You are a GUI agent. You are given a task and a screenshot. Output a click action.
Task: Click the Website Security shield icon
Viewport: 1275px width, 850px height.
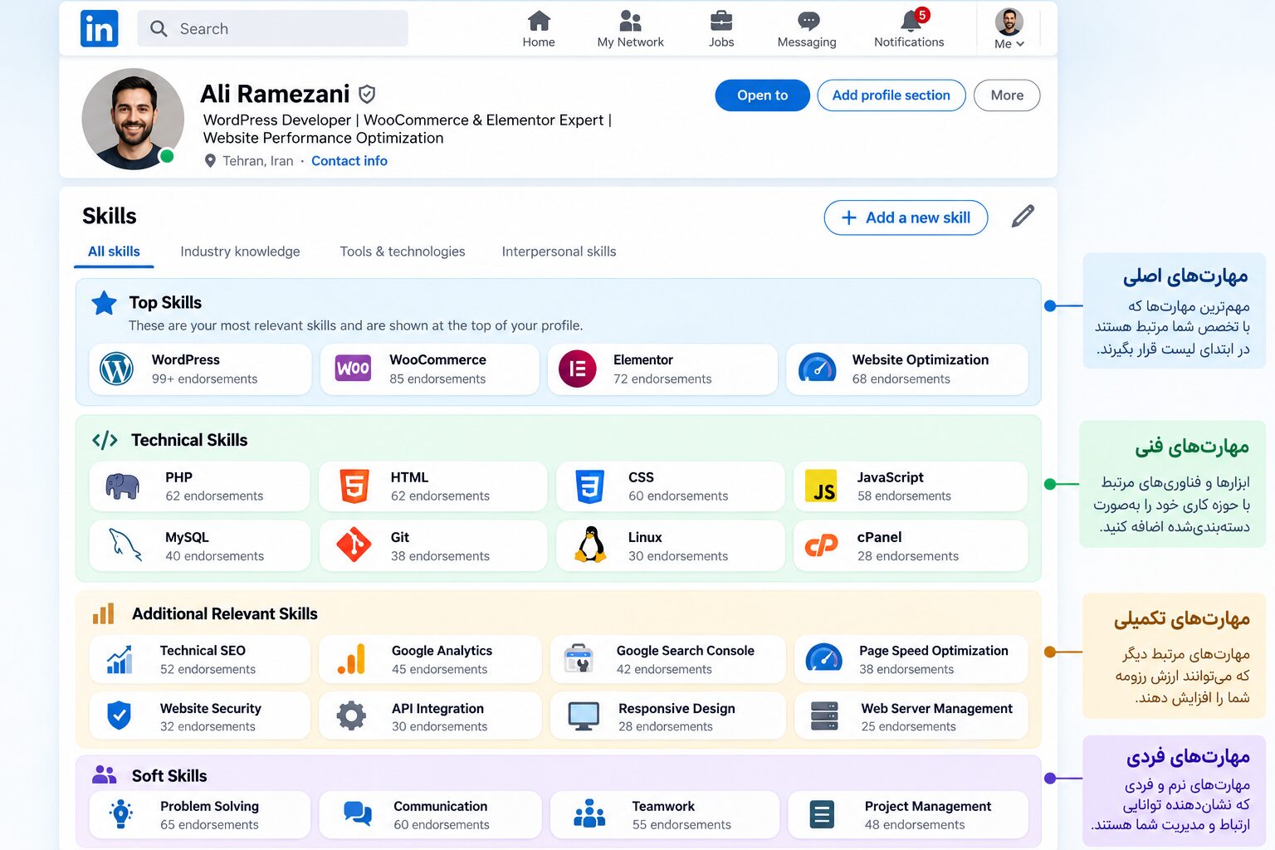pos(120,716)
